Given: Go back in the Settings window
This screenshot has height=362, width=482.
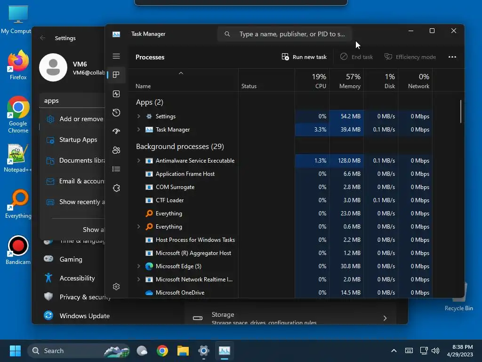Looking at the screenshot, I should 42,38.
